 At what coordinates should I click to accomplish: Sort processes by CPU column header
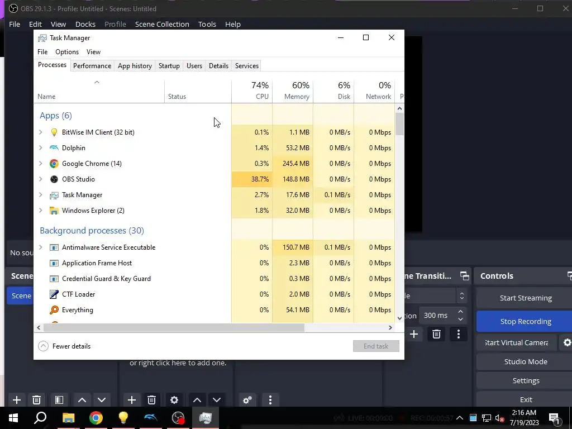point(252,90)
